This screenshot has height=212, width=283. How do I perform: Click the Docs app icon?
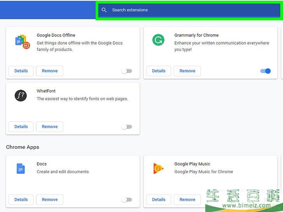click(x=21, y=169)
